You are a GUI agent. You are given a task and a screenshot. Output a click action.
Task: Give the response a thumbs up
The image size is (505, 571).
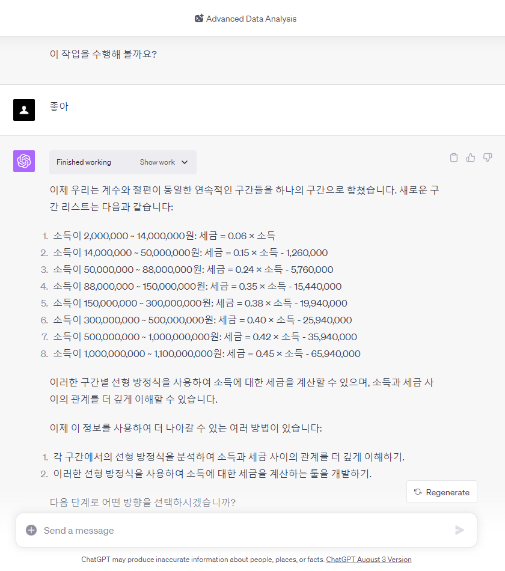(471, 157)
